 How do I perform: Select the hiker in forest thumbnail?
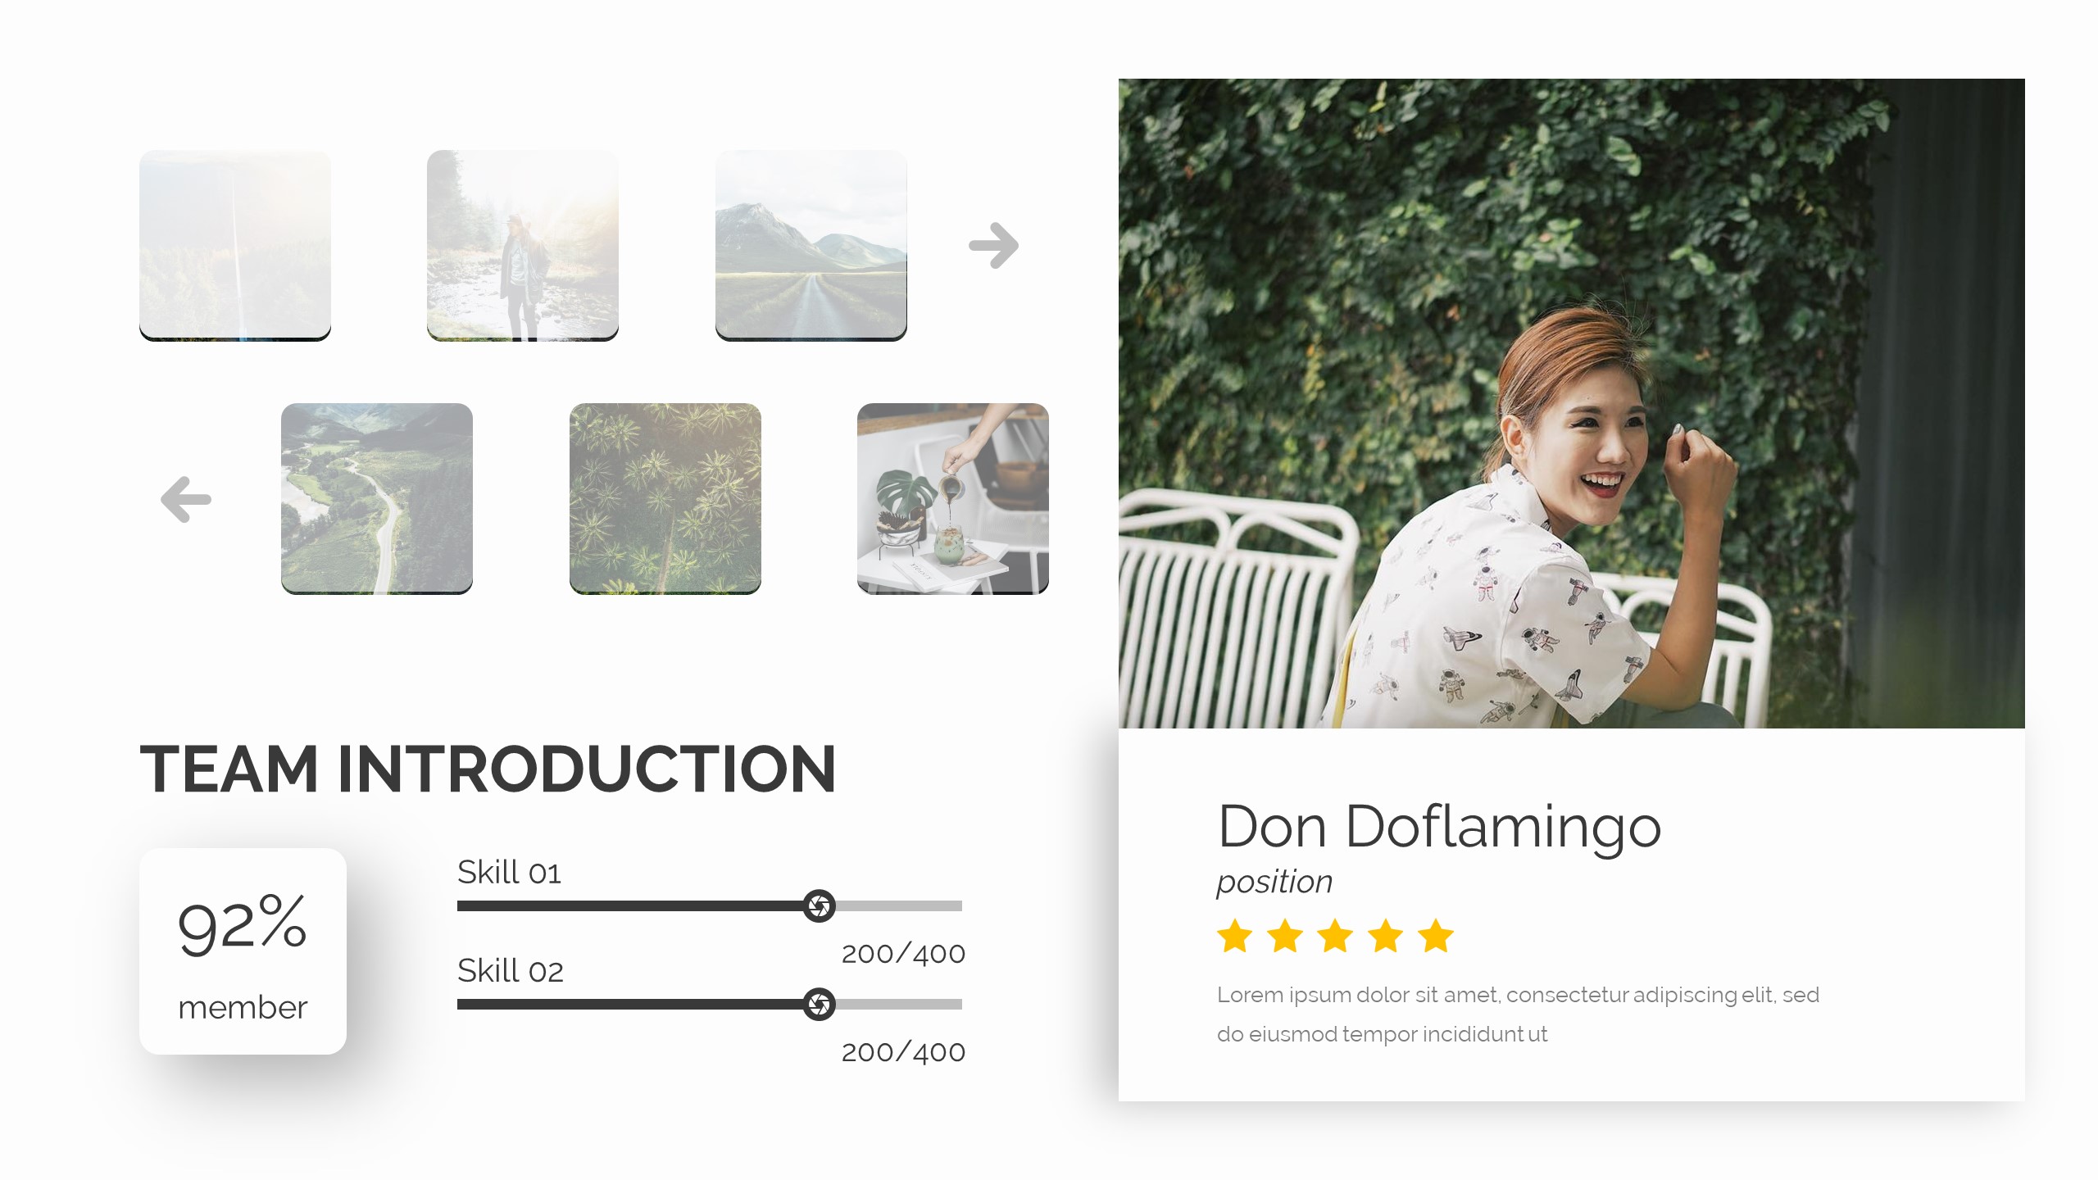pos(523,245)
